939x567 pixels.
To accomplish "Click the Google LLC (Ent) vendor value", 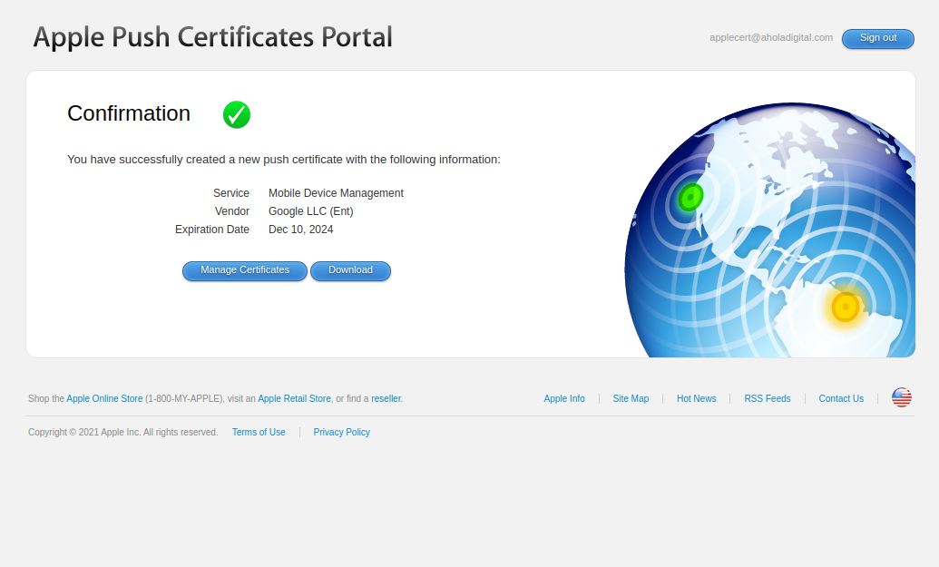I will [311, 211].
